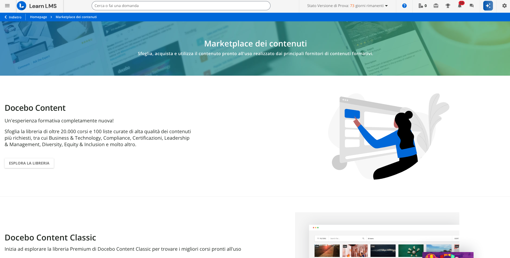This screenshot has width=510, height=258.
Task: Open the chat messages icon
Action: click(471, 6)
